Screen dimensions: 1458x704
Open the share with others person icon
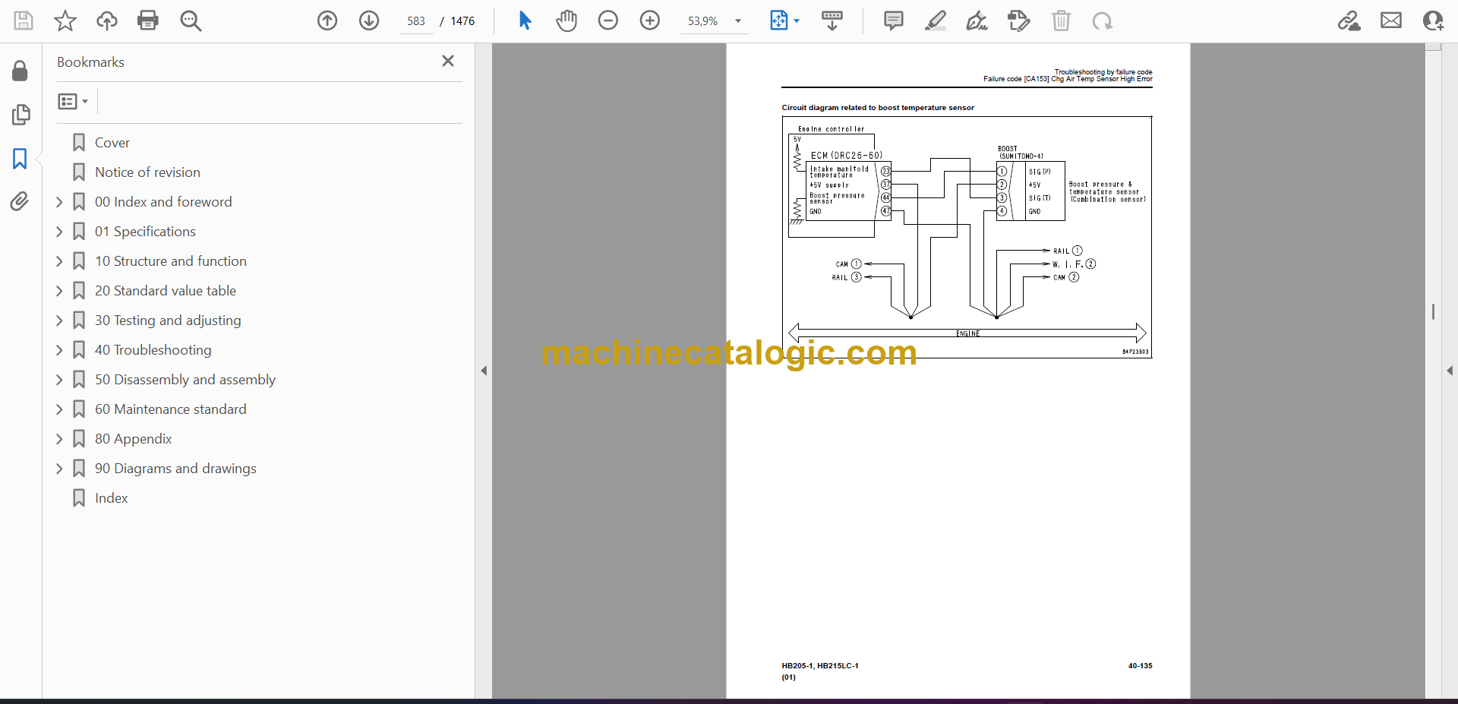(x=1433, y=21)
